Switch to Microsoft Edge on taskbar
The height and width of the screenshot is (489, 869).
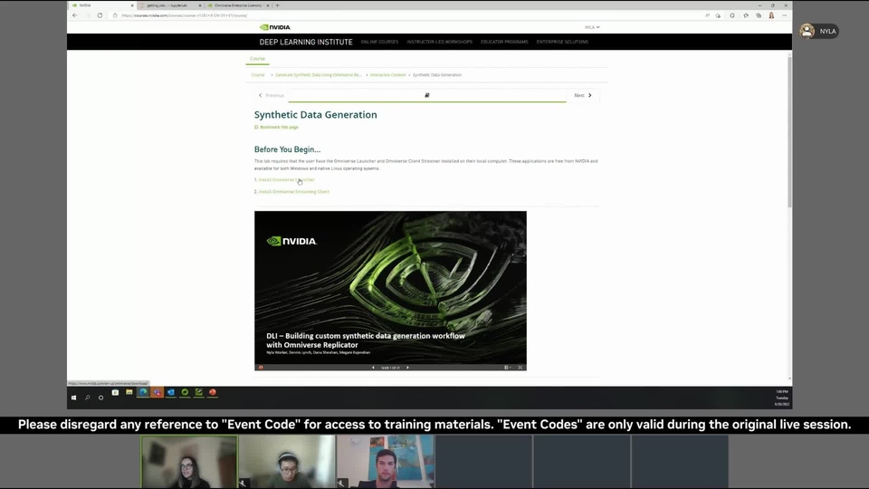coord(143,392)
